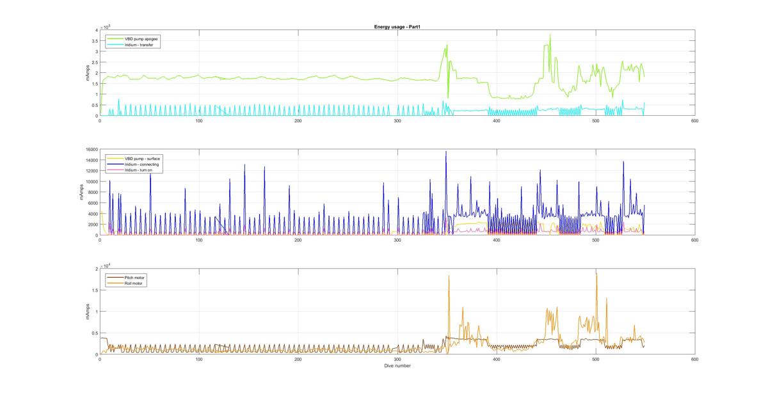Click the '14000' y-axis tick label
This screenshot has height=398, width=768.
92,161
